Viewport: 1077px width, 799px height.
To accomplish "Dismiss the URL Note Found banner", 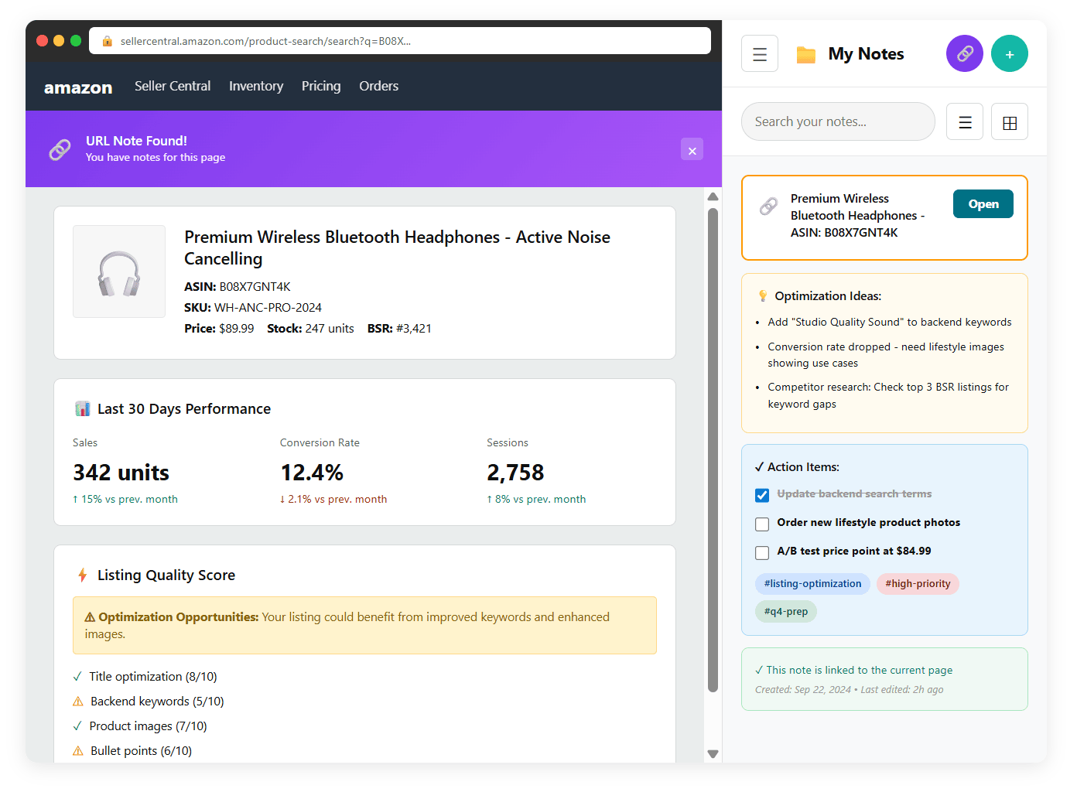I will (x=692, y=150).
